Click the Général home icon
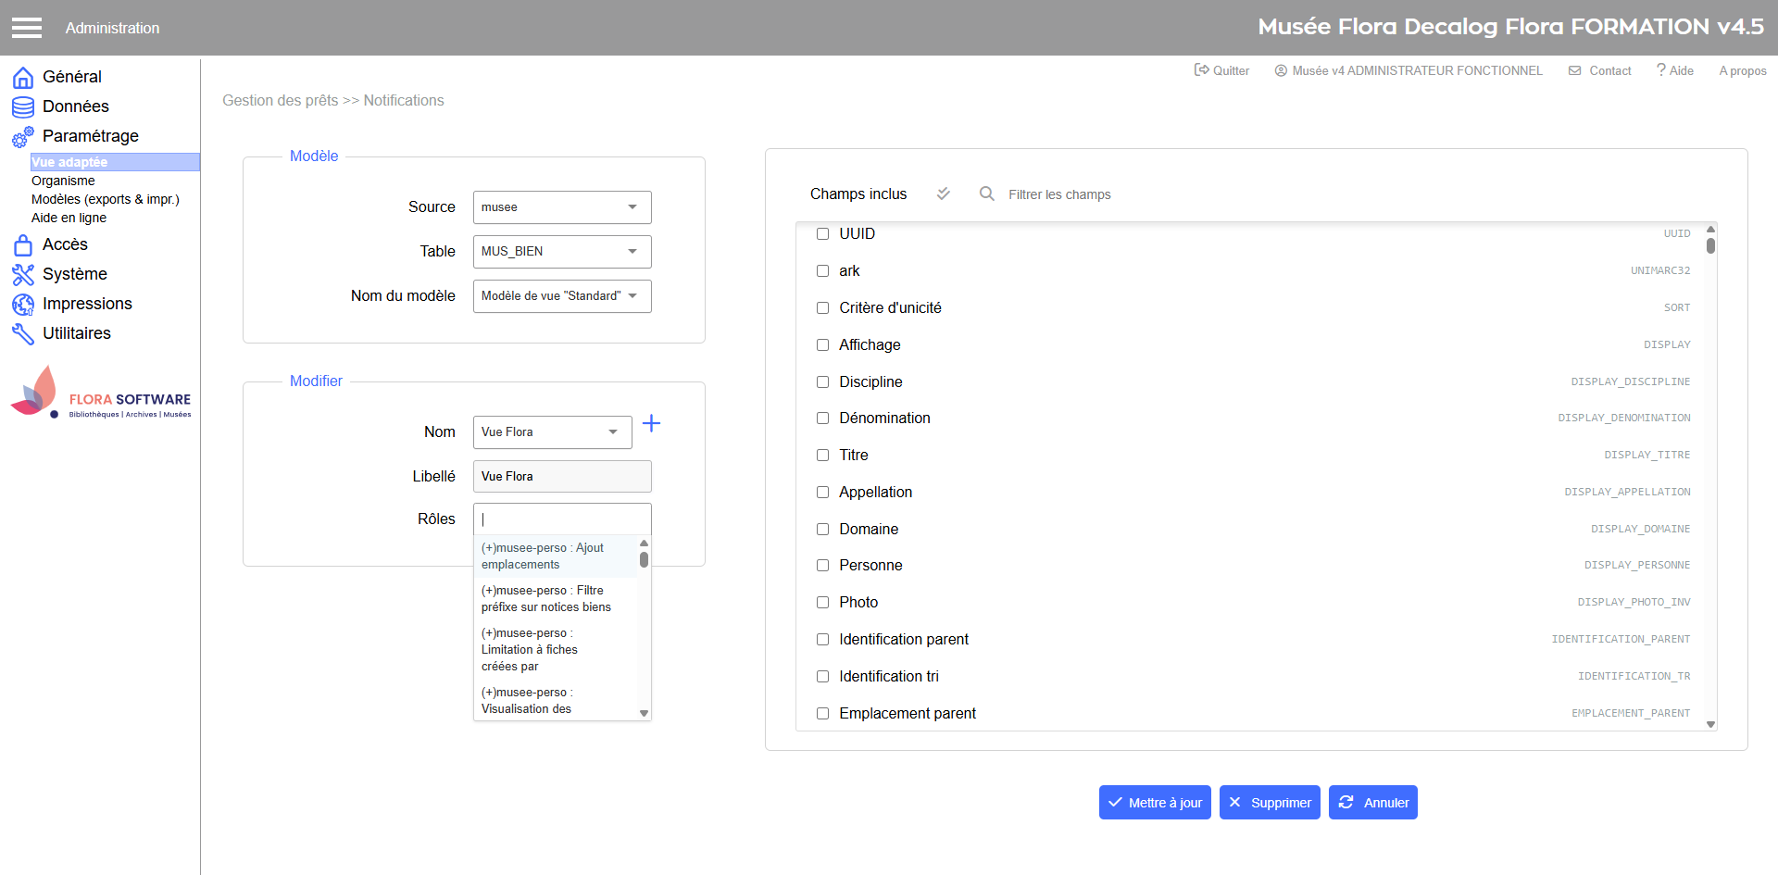Screen dimensions: 1778x875 [23, 77]
